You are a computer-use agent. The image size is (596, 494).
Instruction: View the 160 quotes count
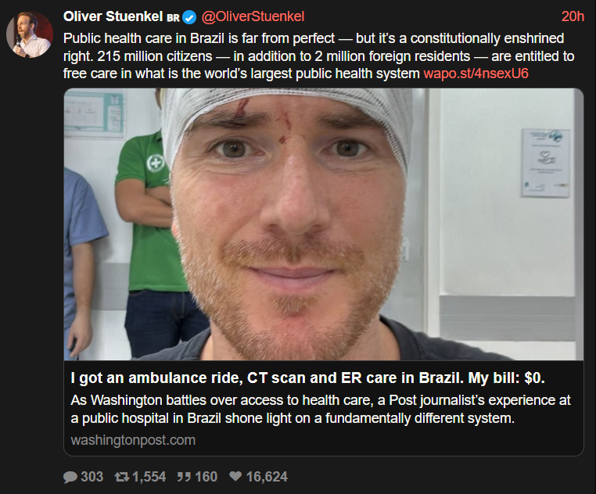tap(206, 477)
